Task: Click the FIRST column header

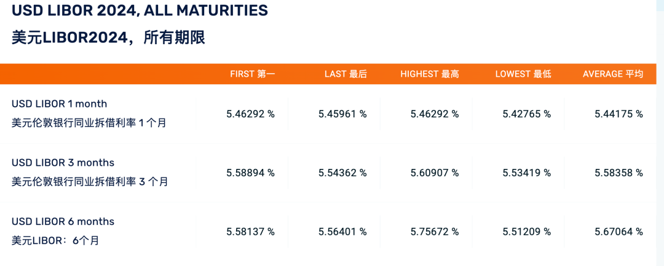Action: tap(252, 74)
